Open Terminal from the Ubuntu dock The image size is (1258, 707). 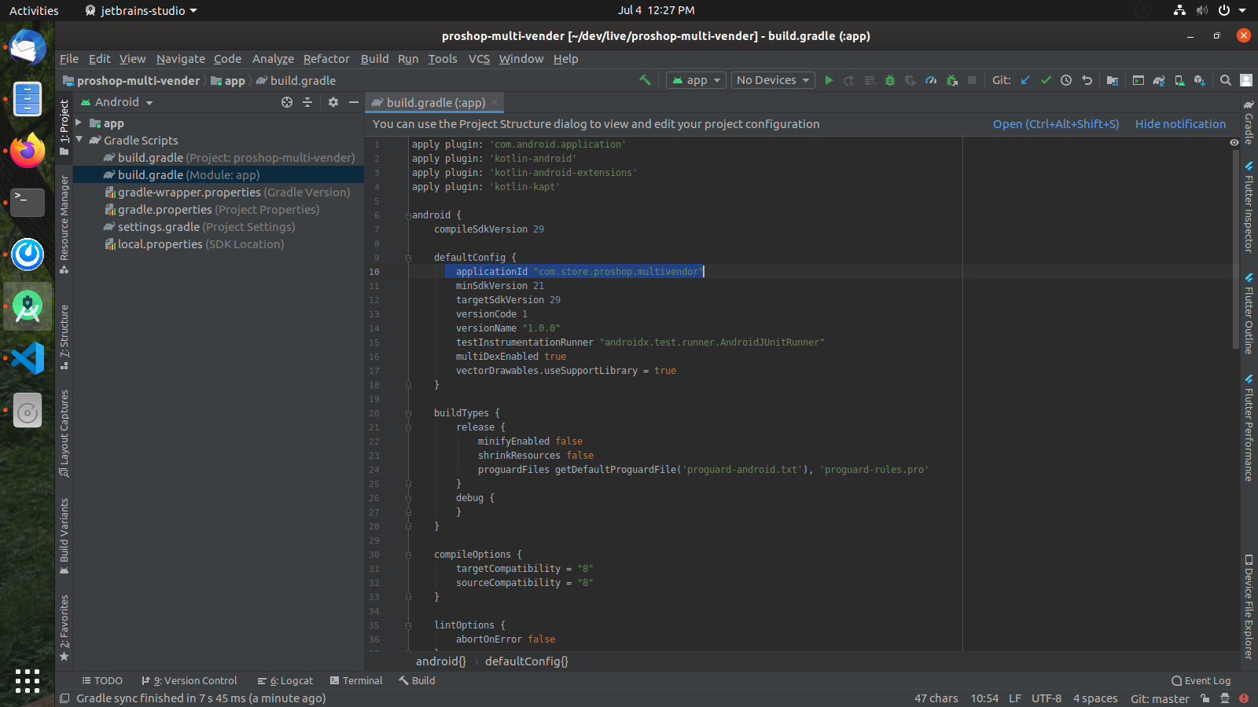(28, 203)
